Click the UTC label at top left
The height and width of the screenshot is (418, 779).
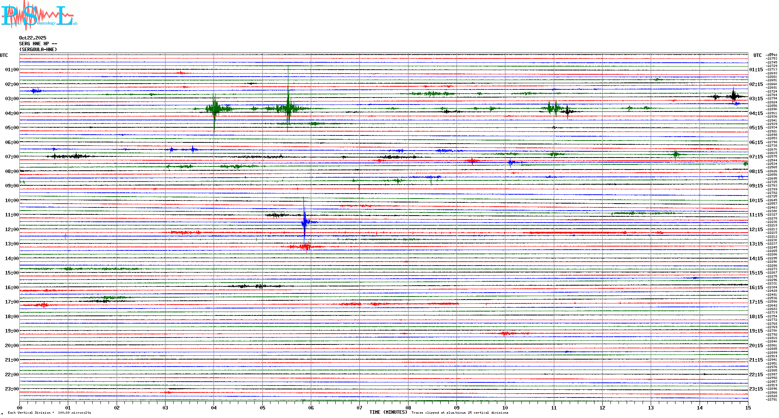point(4,55)
